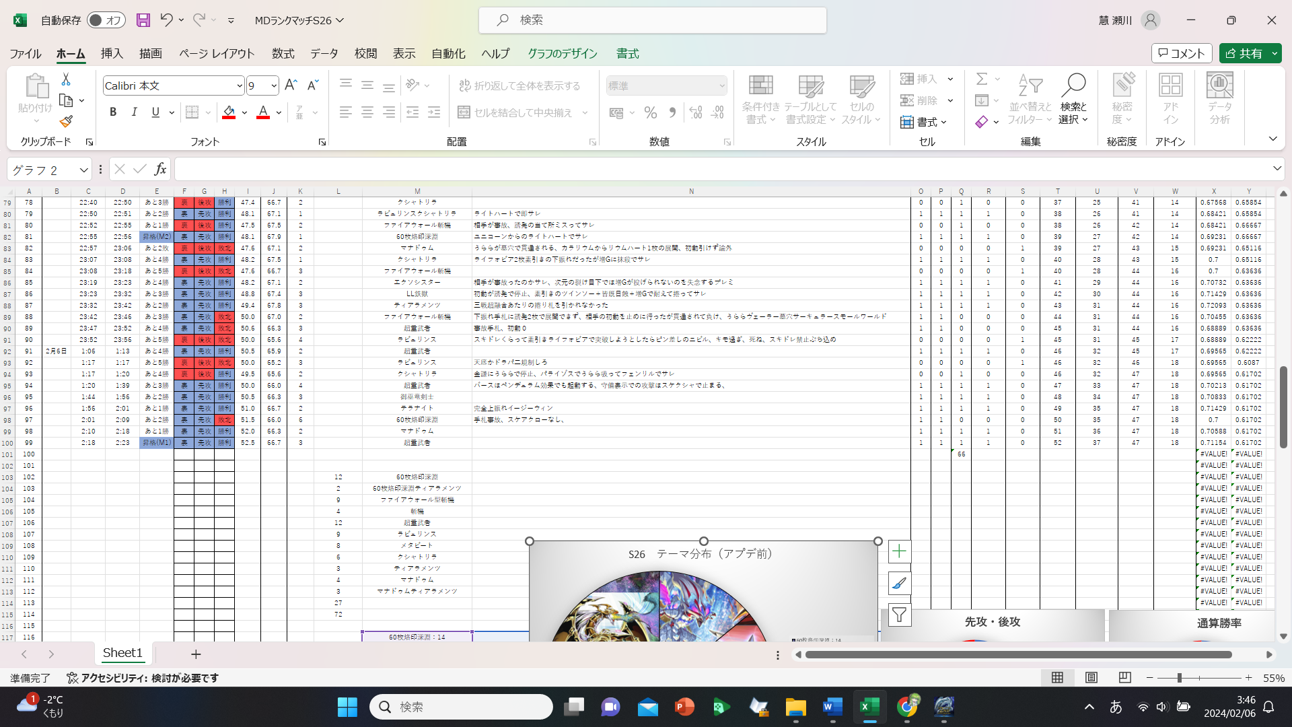Click the Undo arrow icon

point(166,20)
